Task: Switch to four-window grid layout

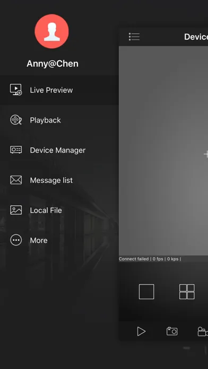Action: tap(187, 292)
